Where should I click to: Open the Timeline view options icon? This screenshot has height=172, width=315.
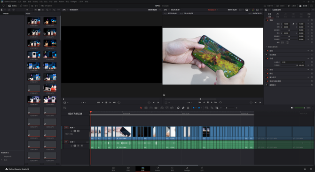point(65,108)
